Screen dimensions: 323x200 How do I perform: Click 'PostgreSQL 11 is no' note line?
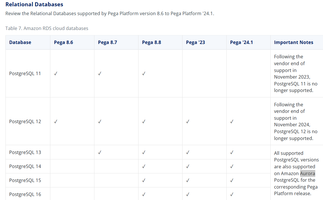(x=296, y=84)
